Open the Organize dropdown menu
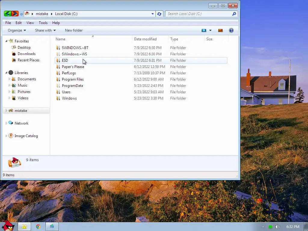Image resolution: width=308 pixels, height=231 pixels. (x=17, y=30)
